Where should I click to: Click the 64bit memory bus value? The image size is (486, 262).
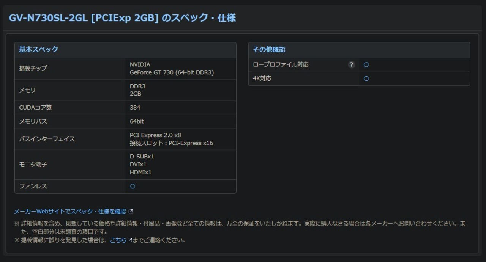tap(137, 122)
